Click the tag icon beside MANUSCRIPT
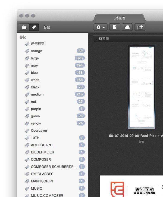 coord(27,181)
